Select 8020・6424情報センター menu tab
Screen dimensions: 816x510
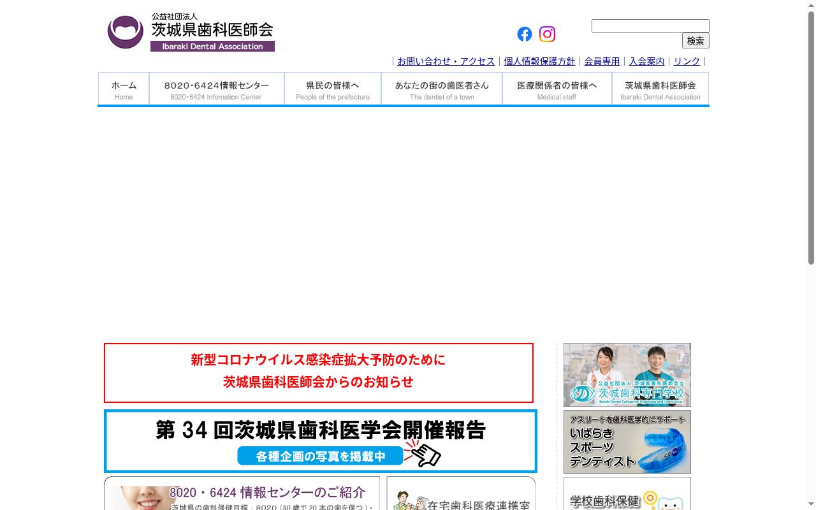(217, 89)
